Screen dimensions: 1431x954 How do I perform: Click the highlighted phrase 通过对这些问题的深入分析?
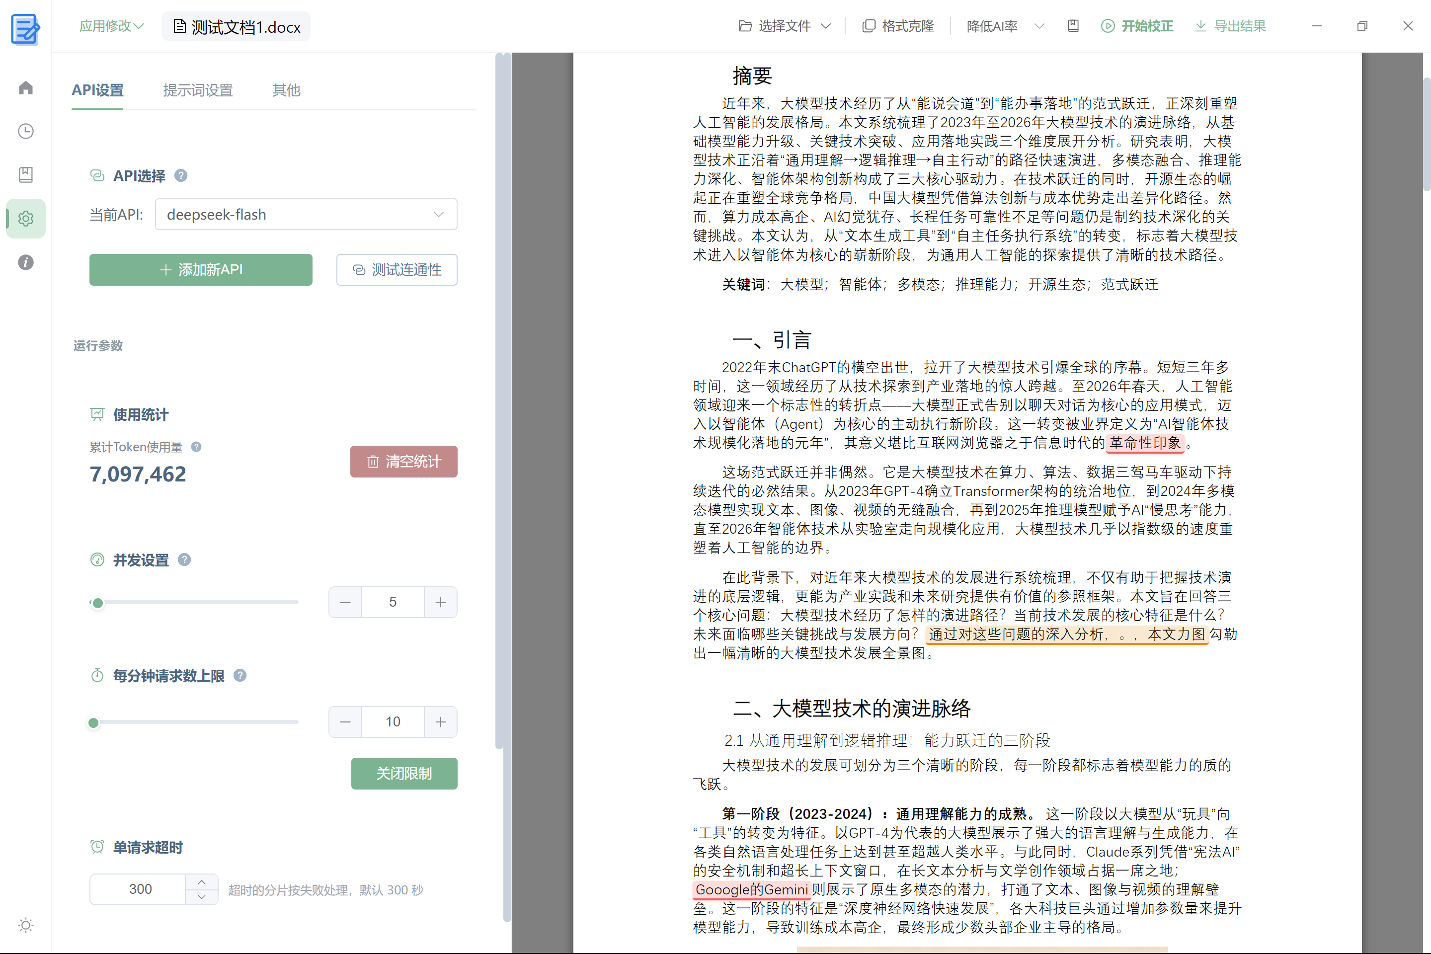1016,635
